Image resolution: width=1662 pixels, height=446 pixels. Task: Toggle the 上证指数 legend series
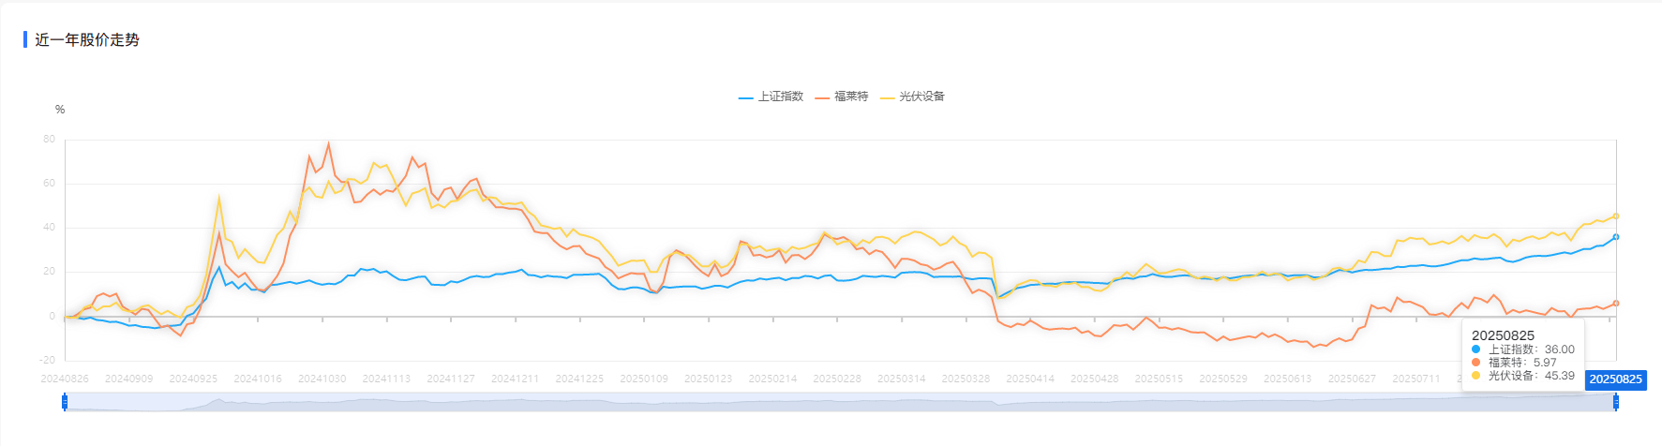tap(771, 97)
